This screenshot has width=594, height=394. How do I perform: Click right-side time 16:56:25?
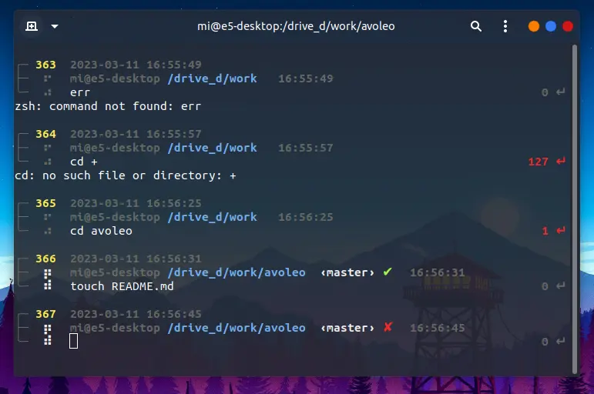306,217
